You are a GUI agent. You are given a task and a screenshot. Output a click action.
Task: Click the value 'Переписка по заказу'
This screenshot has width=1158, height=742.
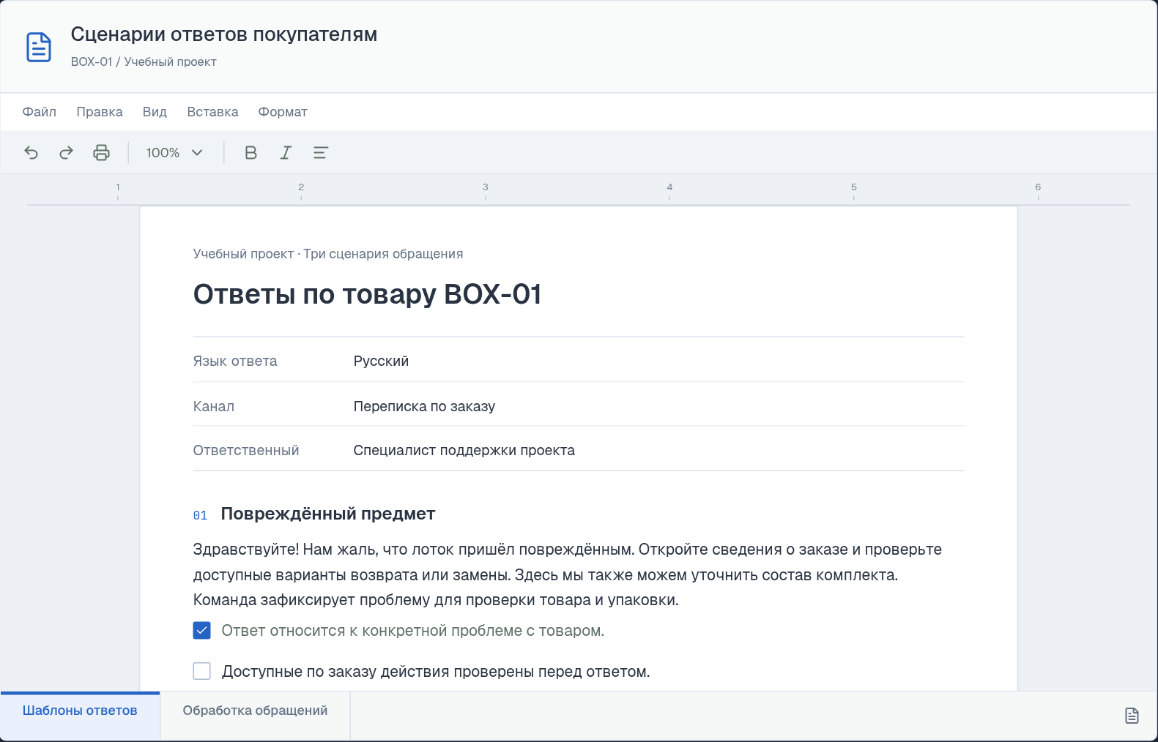(x=424, y=406)
